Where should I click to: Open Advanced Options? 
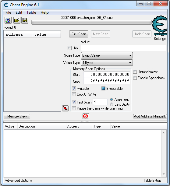point(18,181)
